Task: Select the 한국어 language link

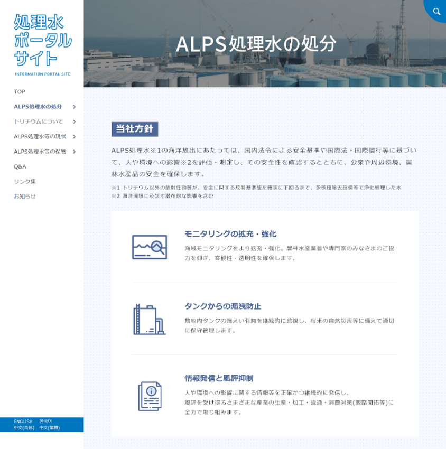Action: click(47, 420)
